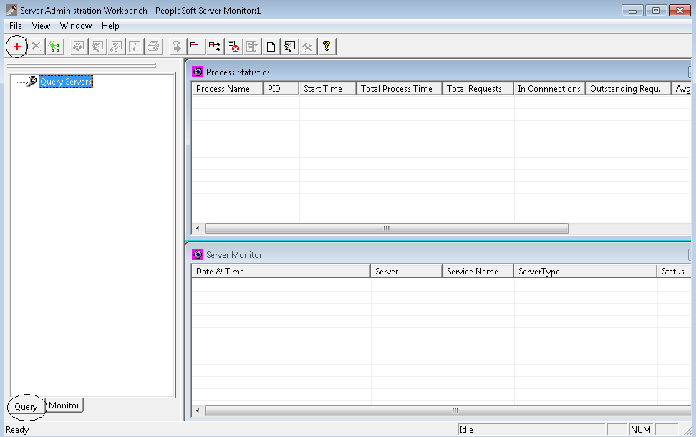
Task: Click the yellow question mark help icon
Action: coord(327,46)
